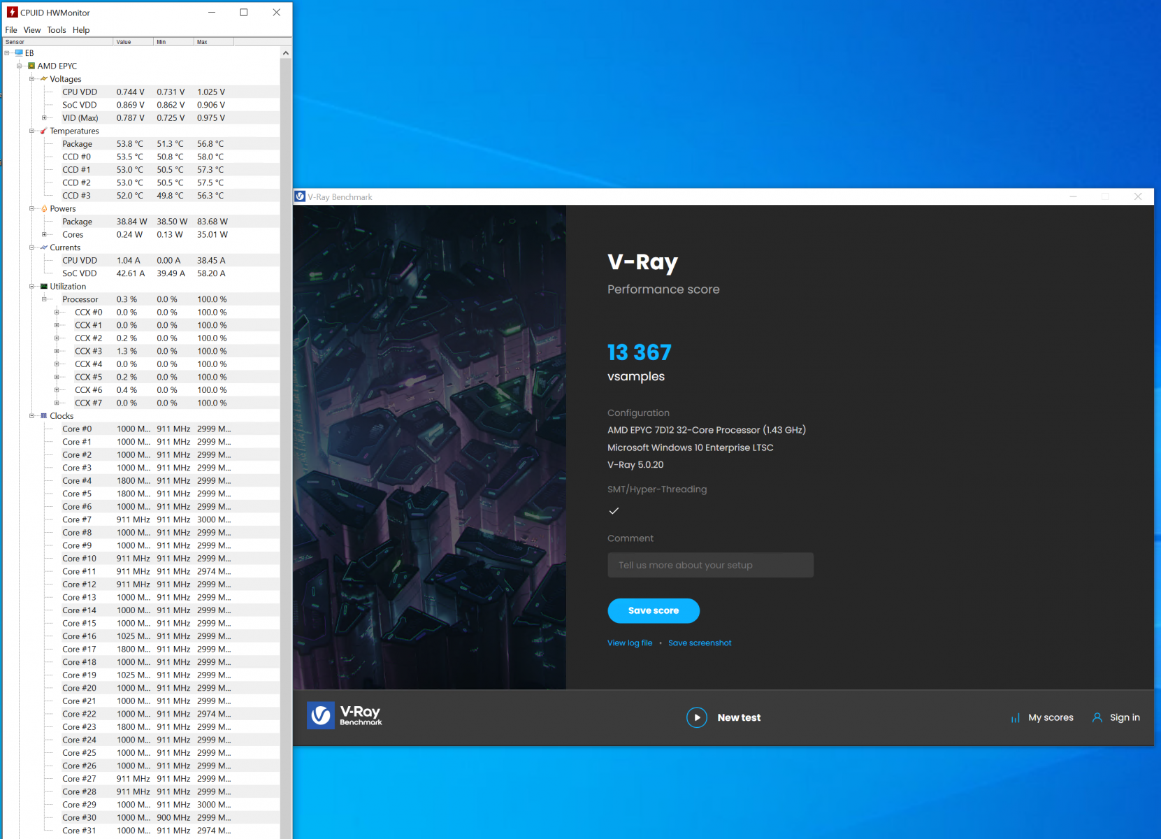Collapse the Powers section
The image size is (1161, 839).
[32, 208]
